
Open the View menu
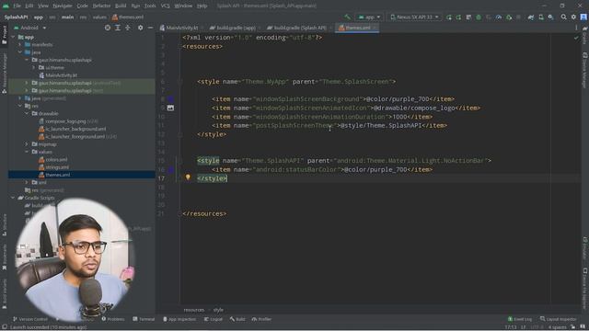pos(43,6)
